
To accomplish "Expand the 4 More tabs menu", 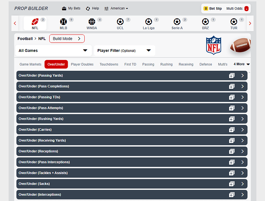I will point(242,64).
